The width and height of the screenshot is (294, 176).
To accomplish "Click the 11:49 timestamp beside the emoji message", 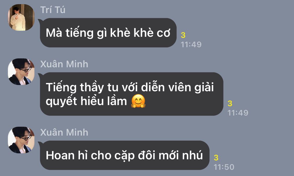I will [x=238, y=113].
